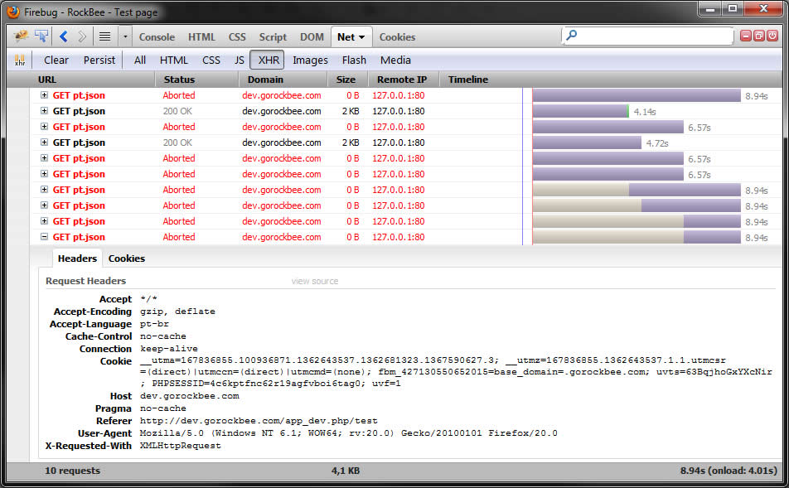The height and width of the screenshot is (488, 789).
Task: Switch to the CSS panel tab
Action: (x=237, y=36)
